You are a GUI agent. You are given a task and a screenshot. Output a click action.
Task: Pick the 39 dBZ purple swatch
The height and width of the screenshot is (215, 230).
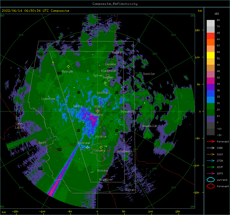(211, 87)
